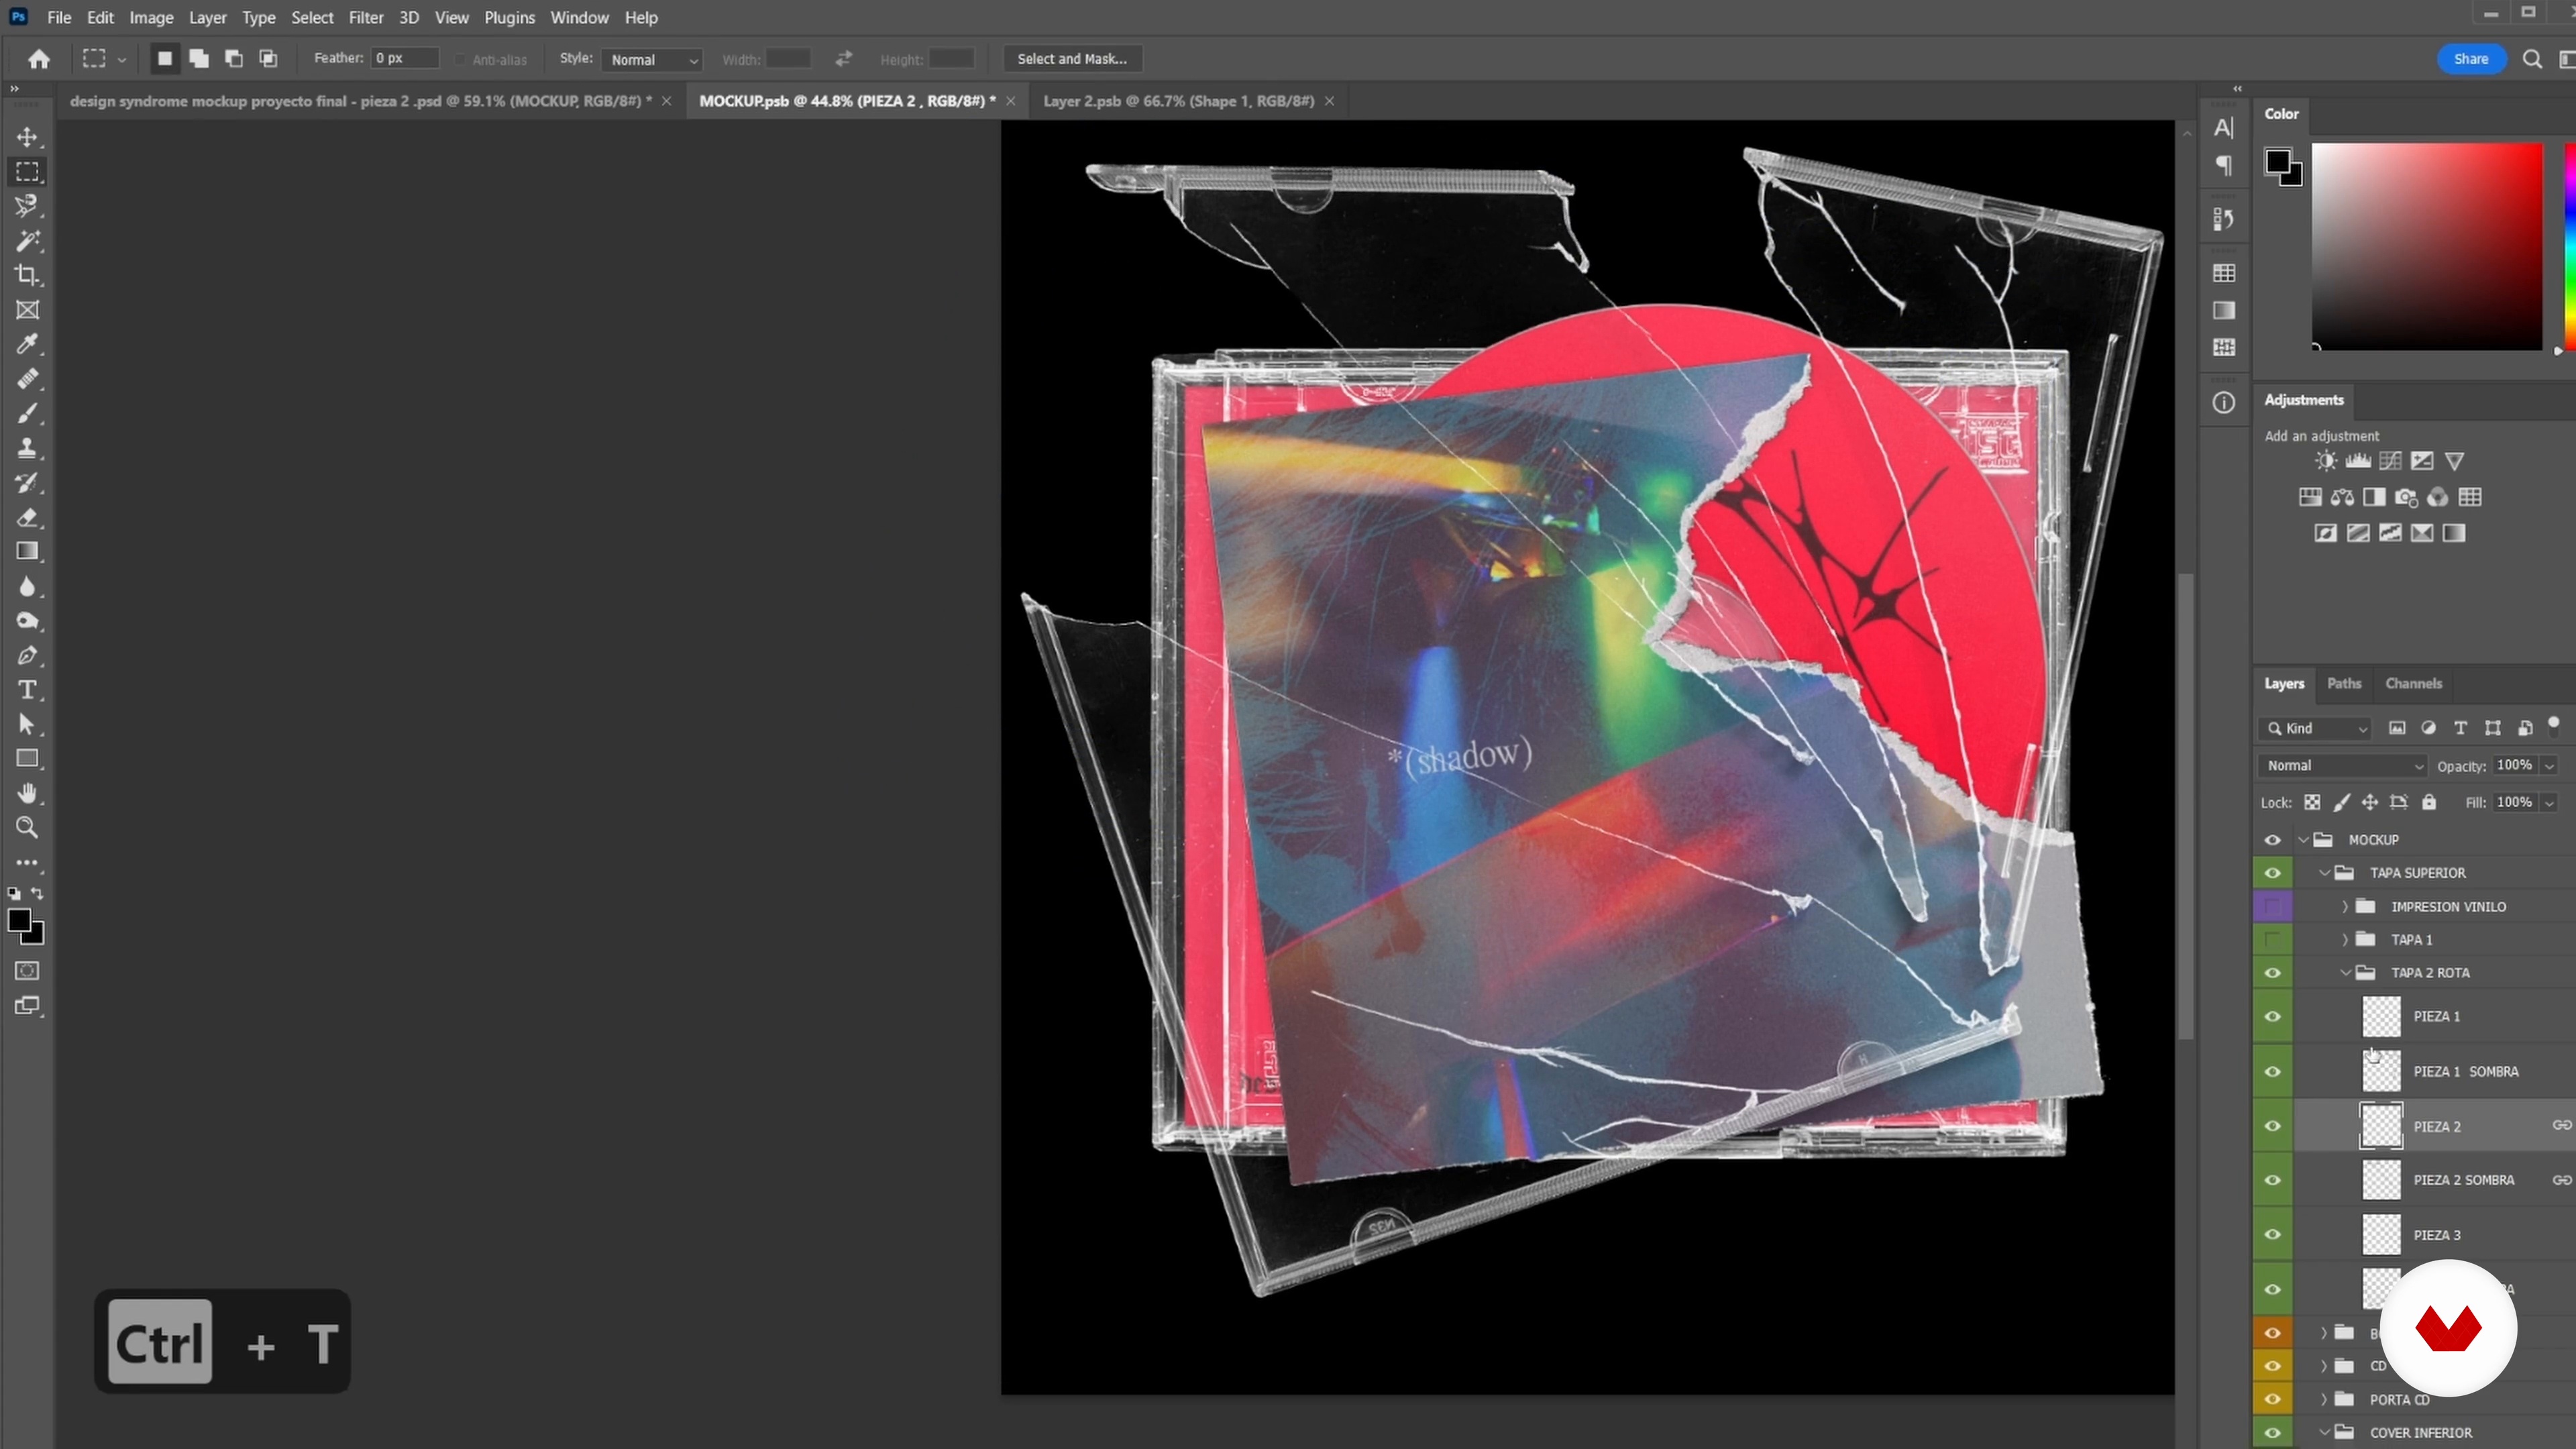The height and width of the screenshot is (1449, 2576).
Task: Select the Blur tool
Action: coord(27,586)
